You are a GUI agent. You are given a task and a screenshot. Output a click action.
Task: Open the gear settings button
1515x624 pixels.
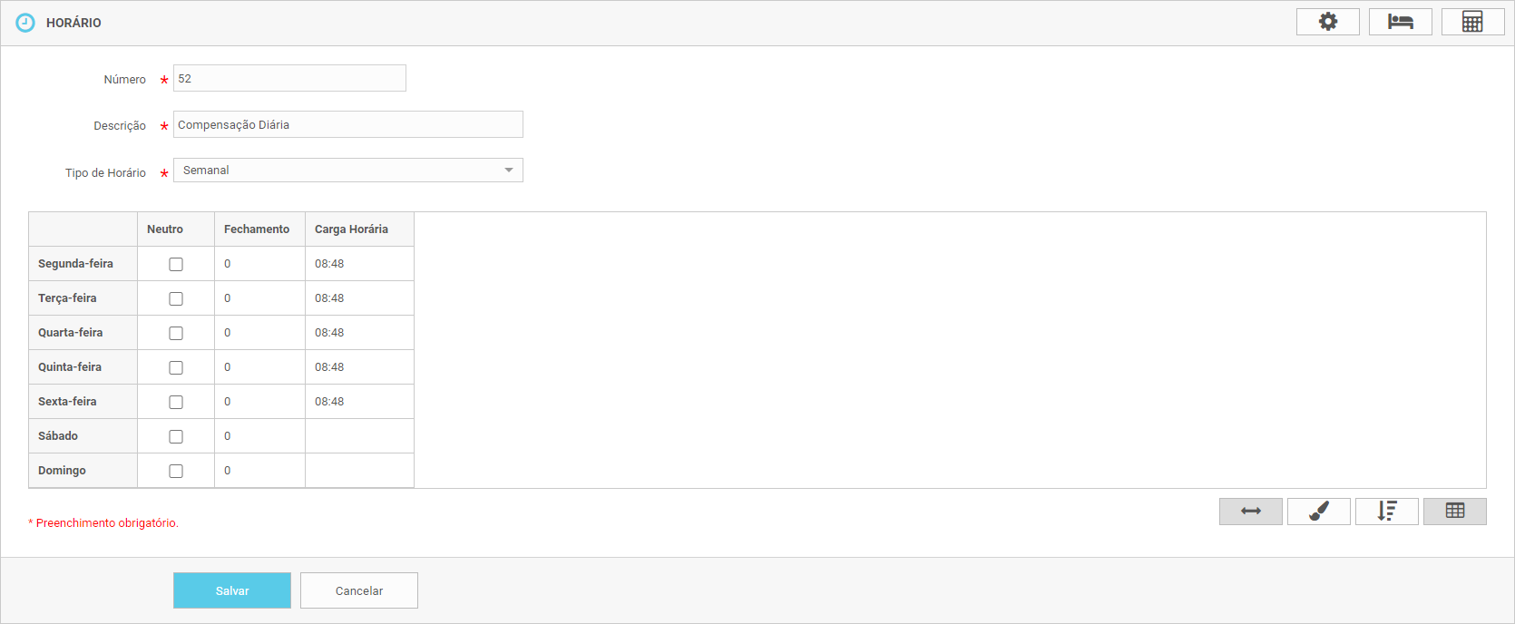point(1327,22)
